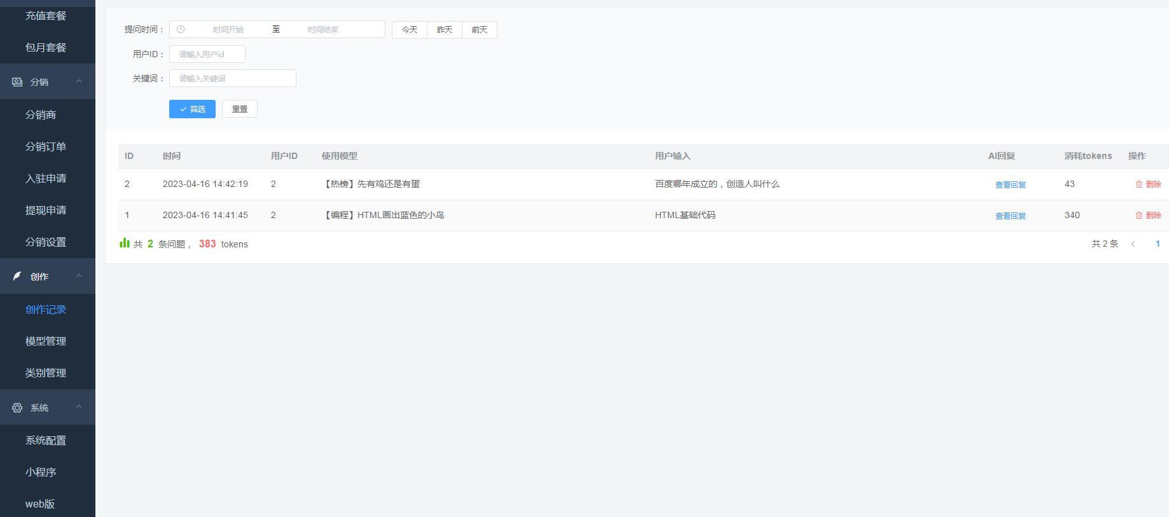The width and height of the screenshot is (1169, 517).
Task: Open 分销设置 in sidebar
Action: click(x=46, y=242)
